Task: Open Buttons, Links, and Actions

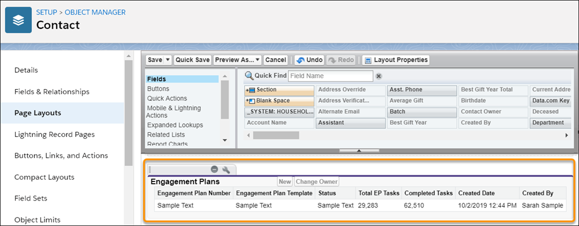Action: coord(61,155)
